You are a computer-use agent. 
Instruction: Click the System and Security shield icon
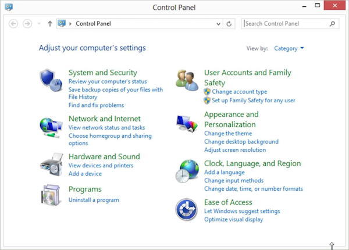[x=51, y=80]
